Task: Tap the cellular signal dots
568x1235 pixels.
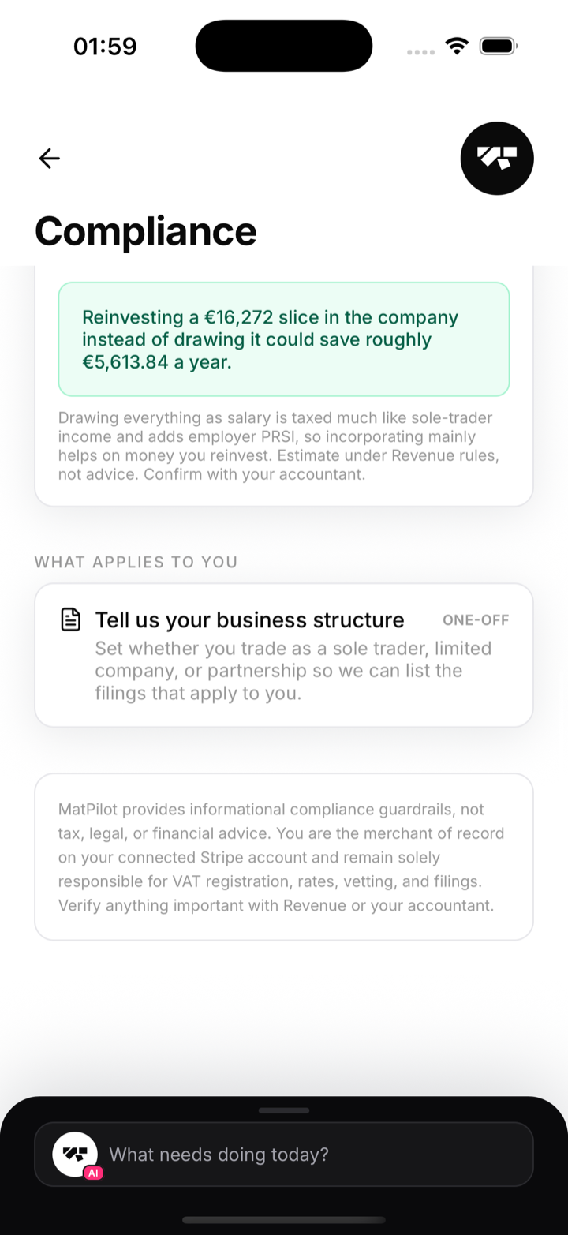Action: click(420, 52)
